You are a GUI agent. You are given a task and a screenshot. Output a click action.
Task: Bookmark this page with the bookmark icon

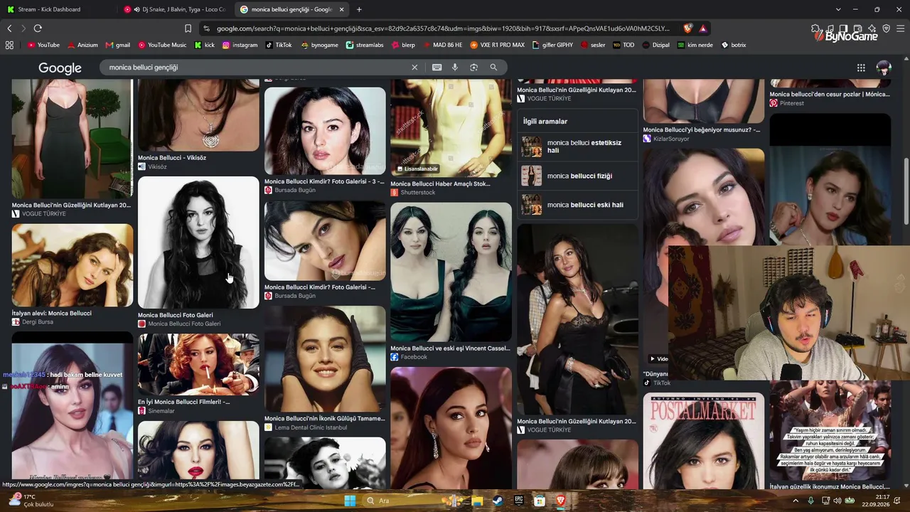tap(188, 28)
